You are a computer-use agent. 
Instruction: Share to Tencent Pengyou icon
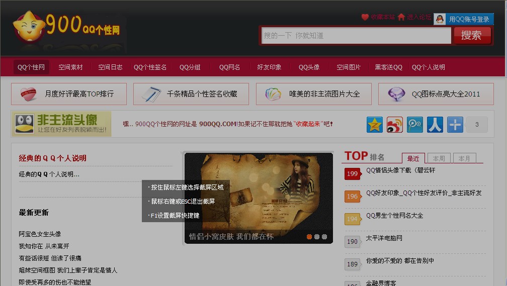[415, 125]
